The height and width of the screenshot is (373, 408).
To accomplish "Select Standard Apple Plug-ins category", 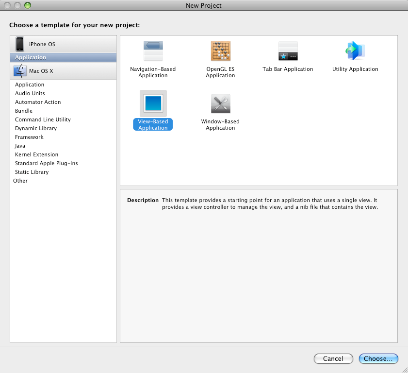I will (x=63, y=163).
